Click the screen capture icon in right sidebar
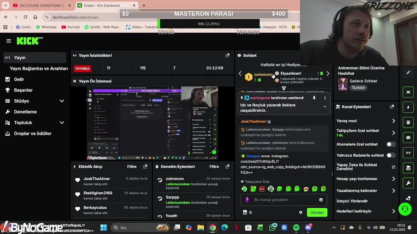 pos(408,92)
